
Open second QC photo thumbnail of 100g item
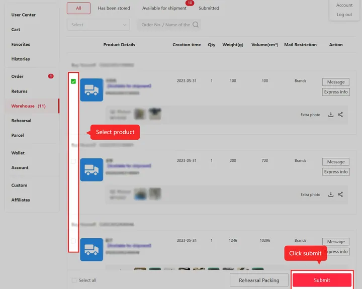coord(155,114)
